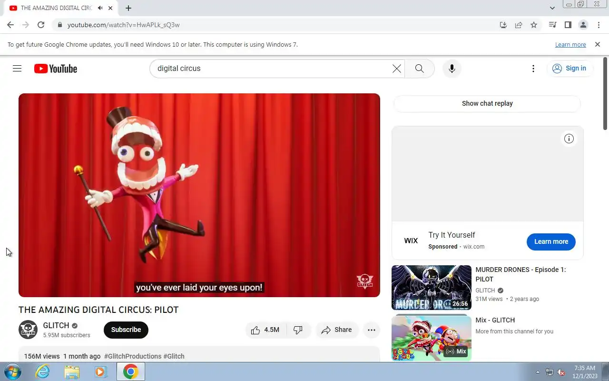609x381 pixels.
Task: Click the page vertical scrollbar
Action: click(x=605, y=94)
